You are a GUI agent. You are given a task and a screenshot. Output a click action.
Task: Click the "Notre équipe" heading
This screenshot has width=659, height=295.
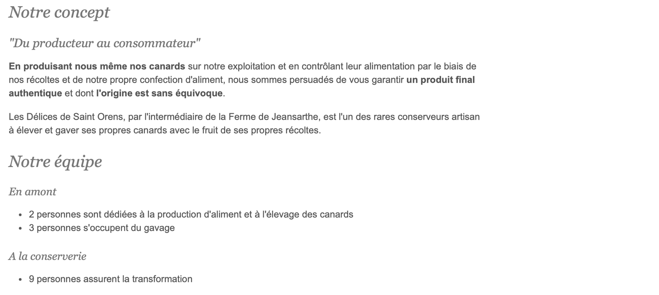tap(55, 161)
